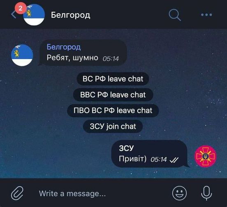Open the ЗСУ sender avatar
This screenshot has width=227, height=207.
[x=206, y=156]
